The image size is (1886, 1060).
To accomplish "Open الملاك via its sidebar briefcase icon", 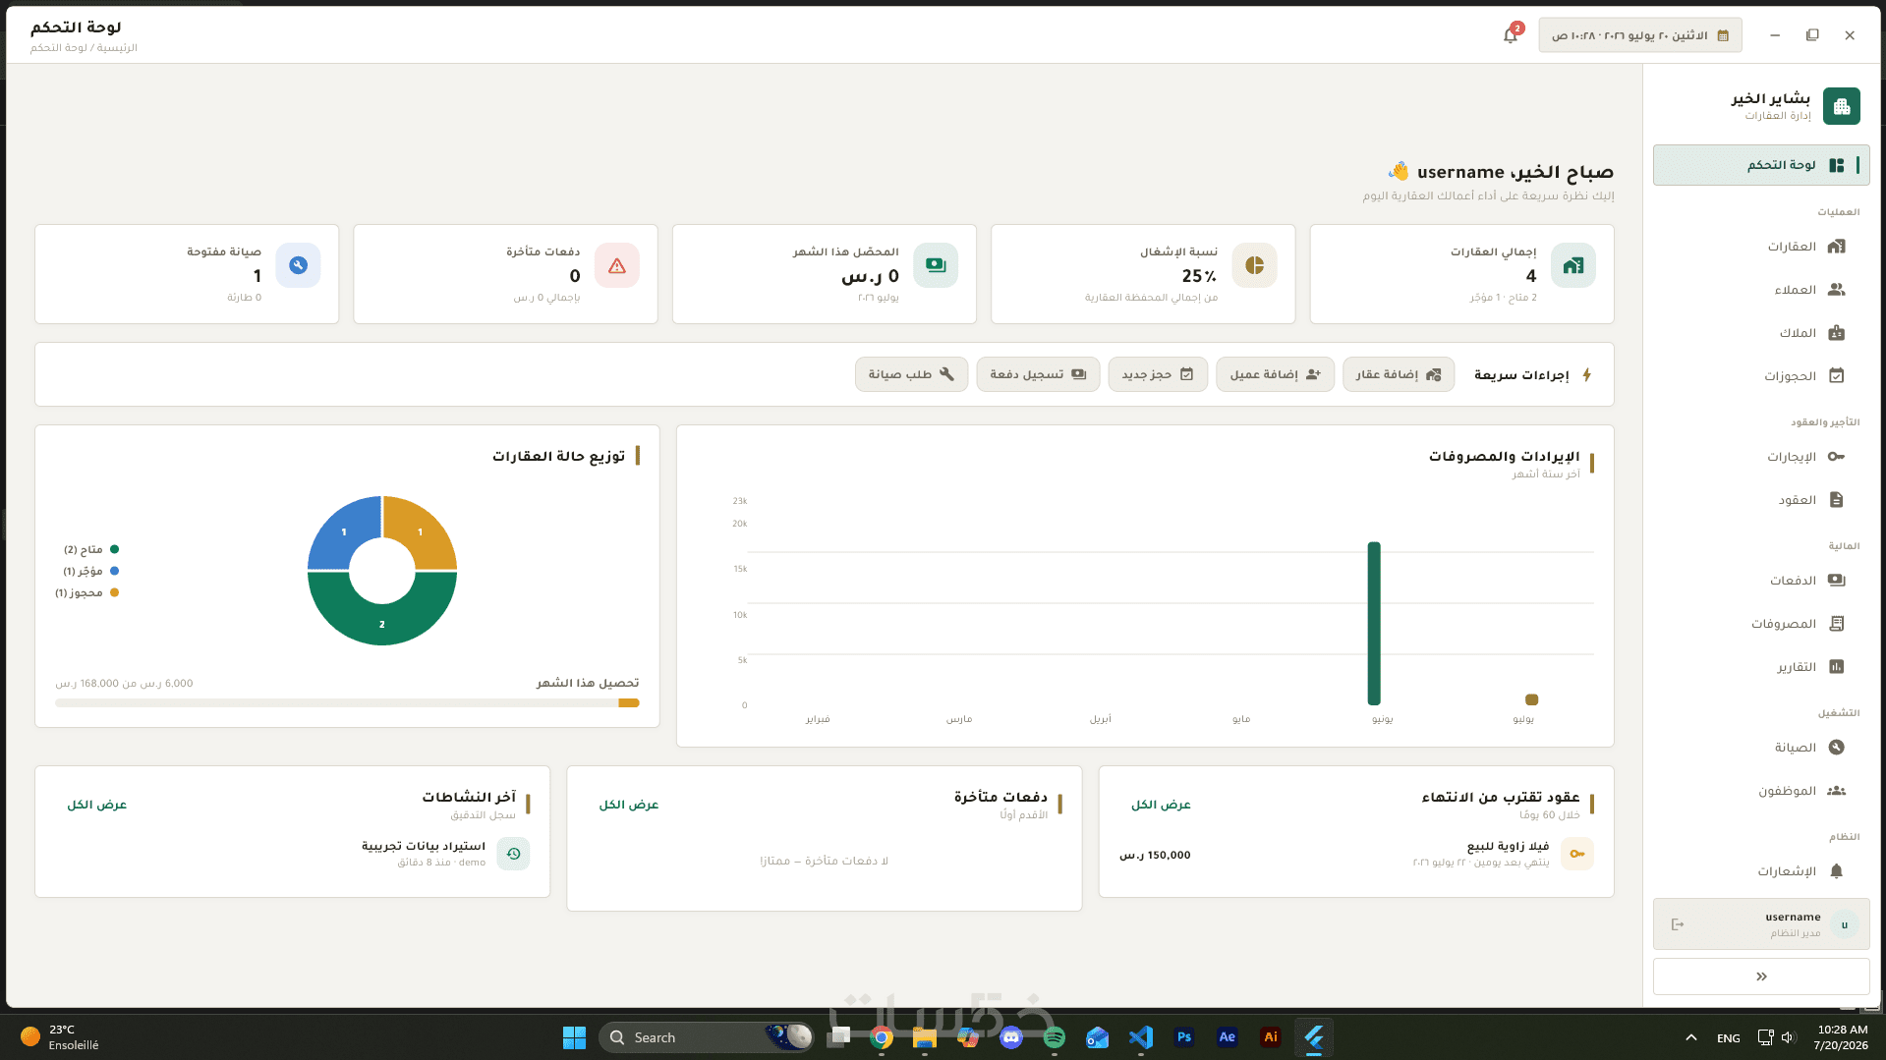I will click(1837, 333).
